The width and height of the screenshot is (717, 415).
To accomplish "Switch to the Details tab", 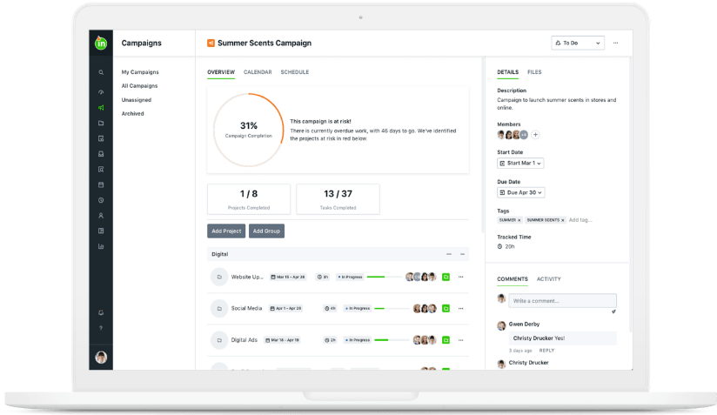I will click(507, 72).
